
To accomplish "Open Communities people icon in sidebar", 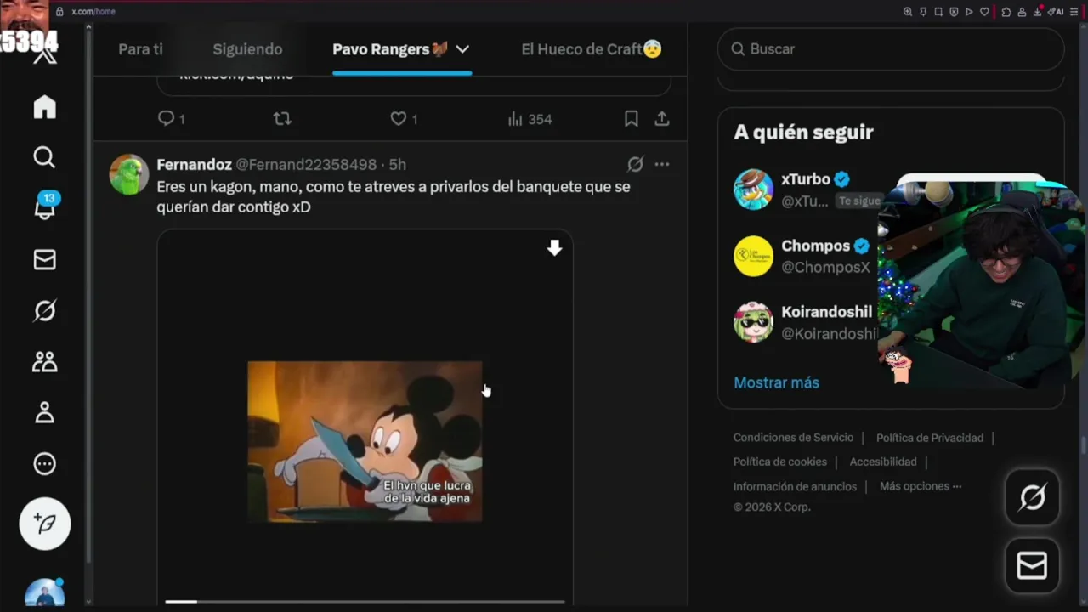I will pyautogui.click(x=44, y=362).
